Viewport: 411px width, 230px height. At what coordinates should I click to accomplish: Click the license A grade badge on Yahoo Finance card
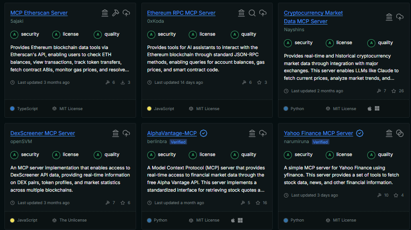click(329, 155)
